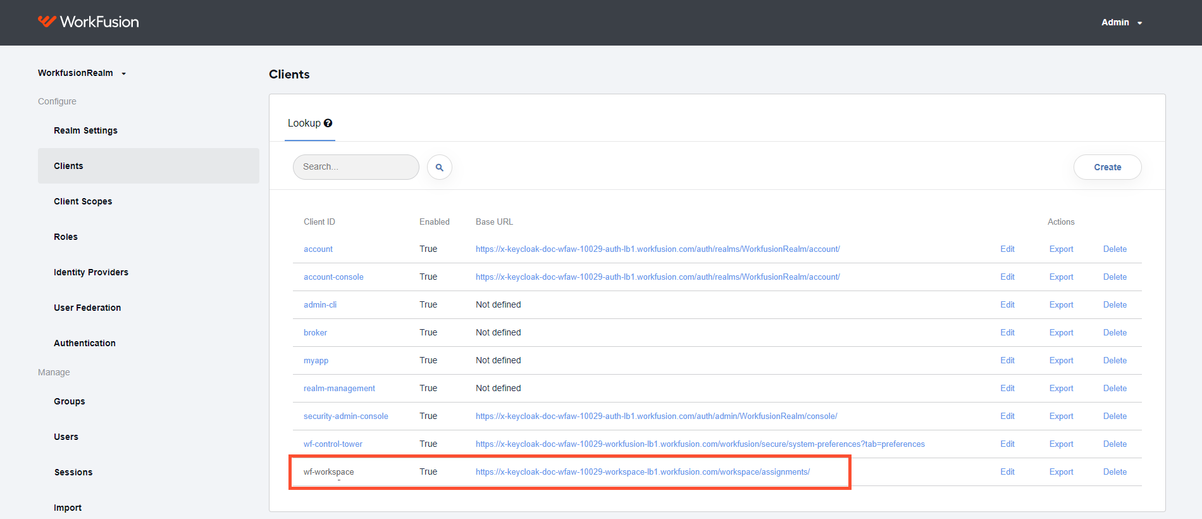Screen dimensions: 1202x519
Task: Follow the account-console base URL
Action: (x=658, y=277)
